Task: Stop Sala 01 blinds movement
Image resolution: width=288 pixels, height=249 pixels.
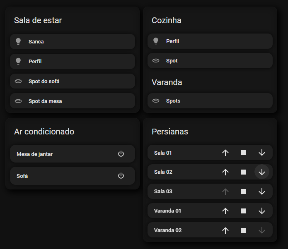Action: 244,153
